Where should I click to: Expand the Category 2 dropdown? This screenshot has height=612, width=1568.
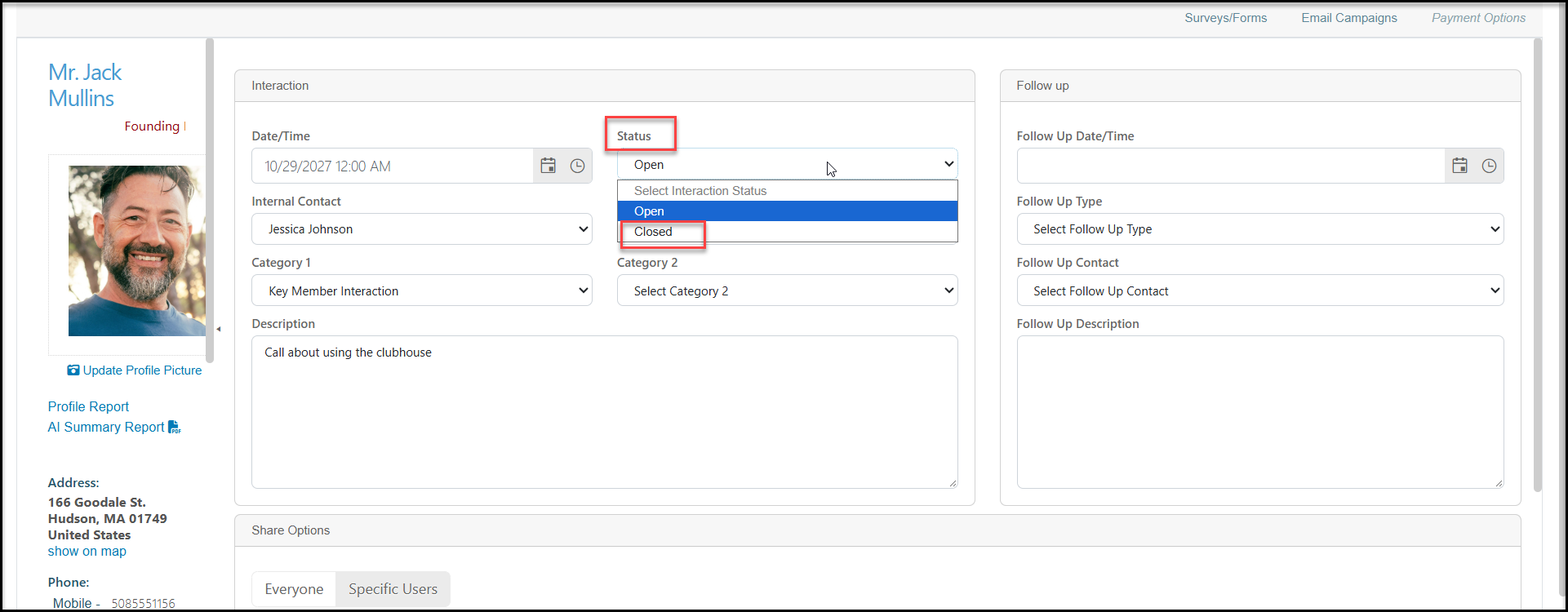pos(787,290)
